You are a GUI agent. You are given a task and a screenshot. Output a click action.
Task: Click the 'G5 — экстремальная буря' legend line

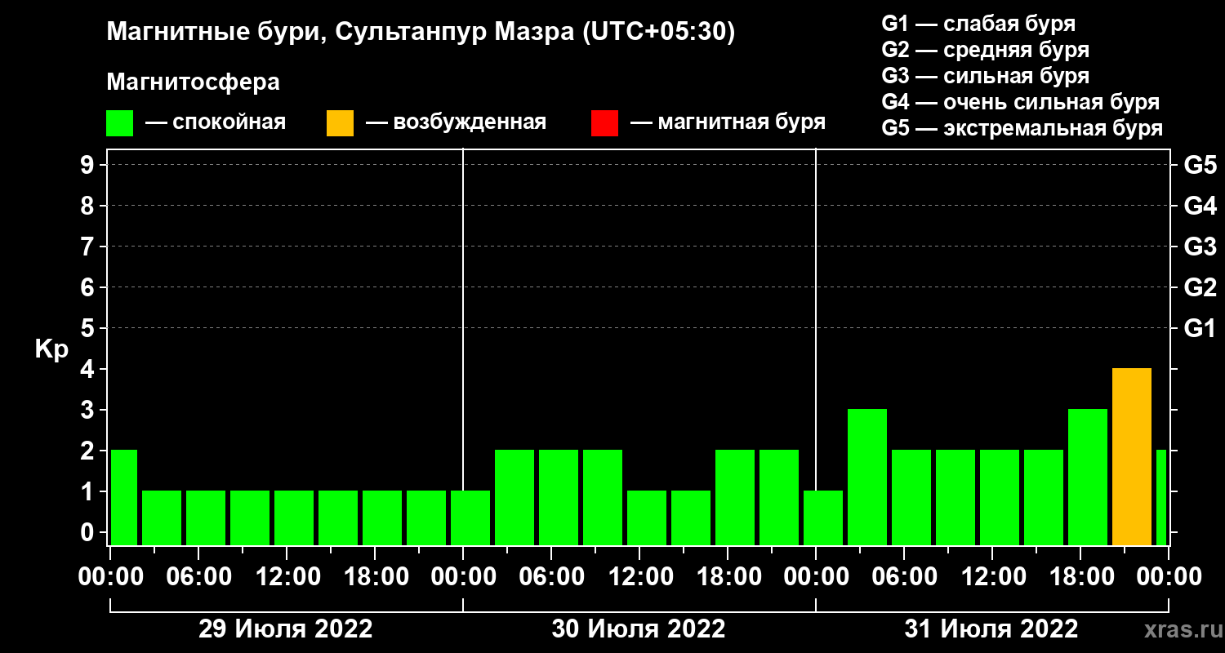click(1022, 128)
